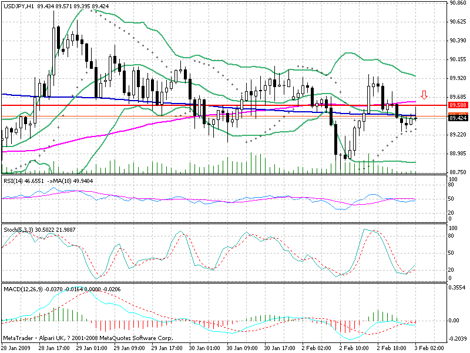
Task: Click the 29 Jan 09:00 time label
Action: coord(129,348)
